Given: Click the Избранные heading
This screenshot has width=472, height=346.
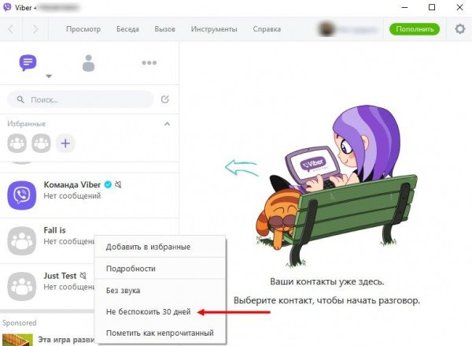Looking at the screenshot, I should [27, 124].
